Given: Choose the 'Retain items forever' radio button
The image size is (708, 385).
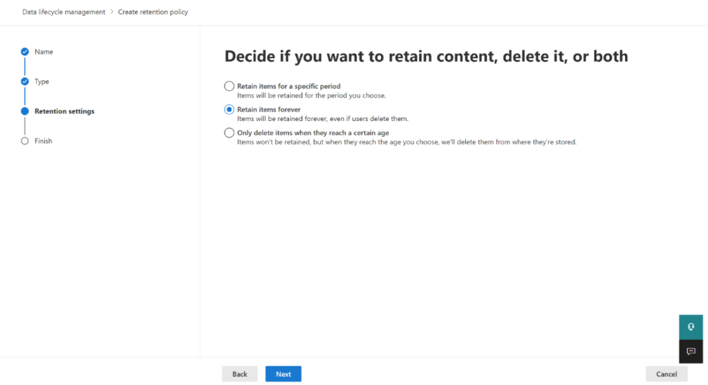Looking at the screenshot, I should click(230, 109).
